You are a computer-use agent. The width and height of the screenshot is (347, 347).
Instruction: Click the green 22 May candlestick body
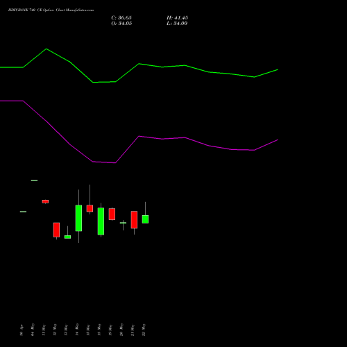coord(145,219)
